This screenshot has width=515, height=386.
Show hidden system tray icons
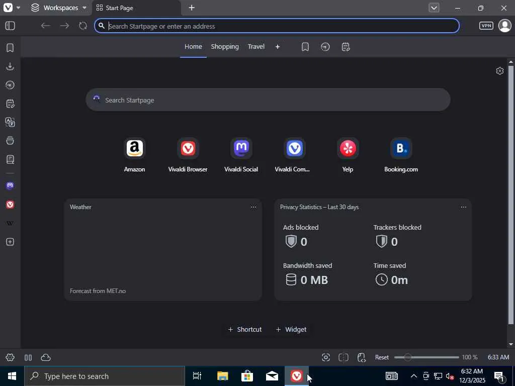click(413, 376)
